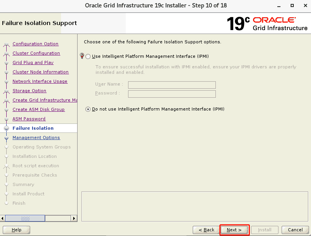The image size is (311, 236).
Task: Click the Configuration Option step node icon
Action: pyautogui.click(x=7, y=44)
